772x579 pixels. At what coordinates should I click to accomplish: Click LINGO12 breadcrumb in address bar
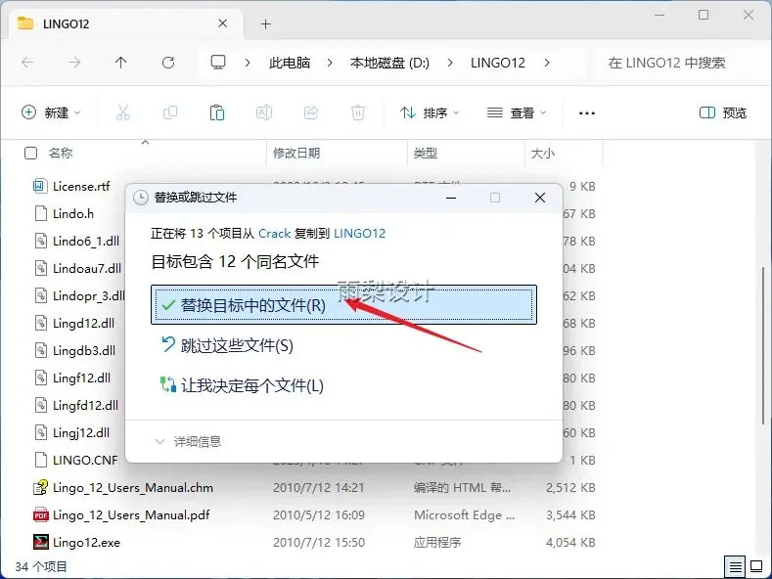click(x=498, y=63)
